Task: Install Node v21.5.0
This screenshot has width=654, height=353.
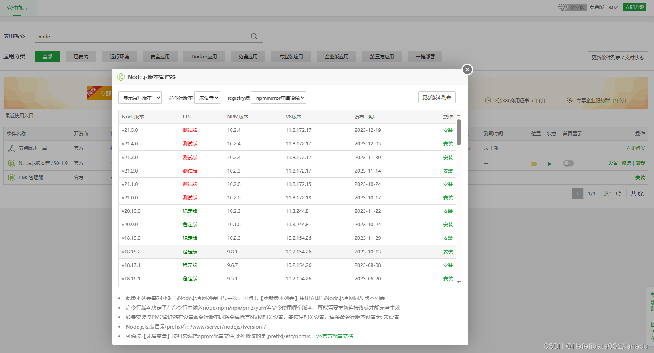Action: (448, 130)
